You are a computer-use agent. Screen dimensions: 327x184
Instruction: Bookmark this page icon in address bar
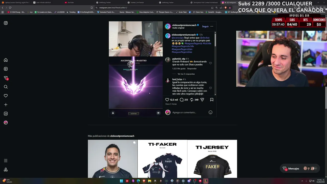91,8
